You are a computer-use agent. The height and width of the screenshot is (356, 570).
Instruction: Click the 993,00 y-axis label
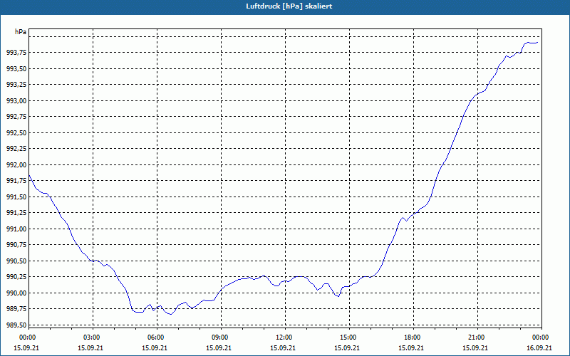click(16, 100)
